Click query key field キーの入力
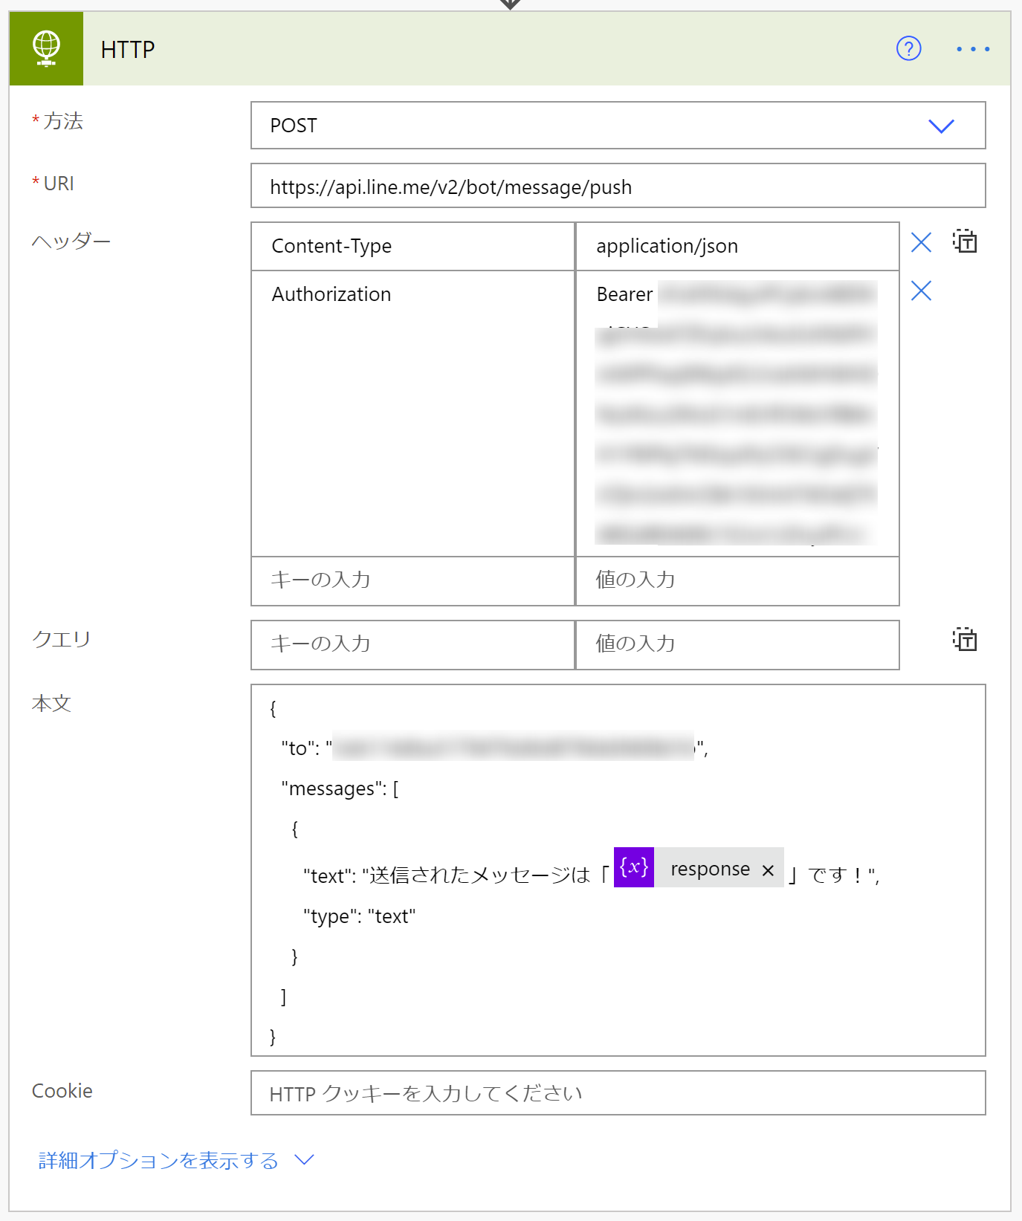Viewport: 1022px width, 1221px height. point(413,644)
